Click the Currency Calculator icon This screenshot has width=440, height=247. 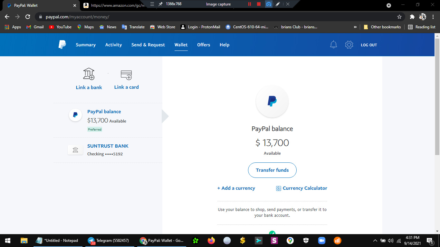(x=279, y=188)
